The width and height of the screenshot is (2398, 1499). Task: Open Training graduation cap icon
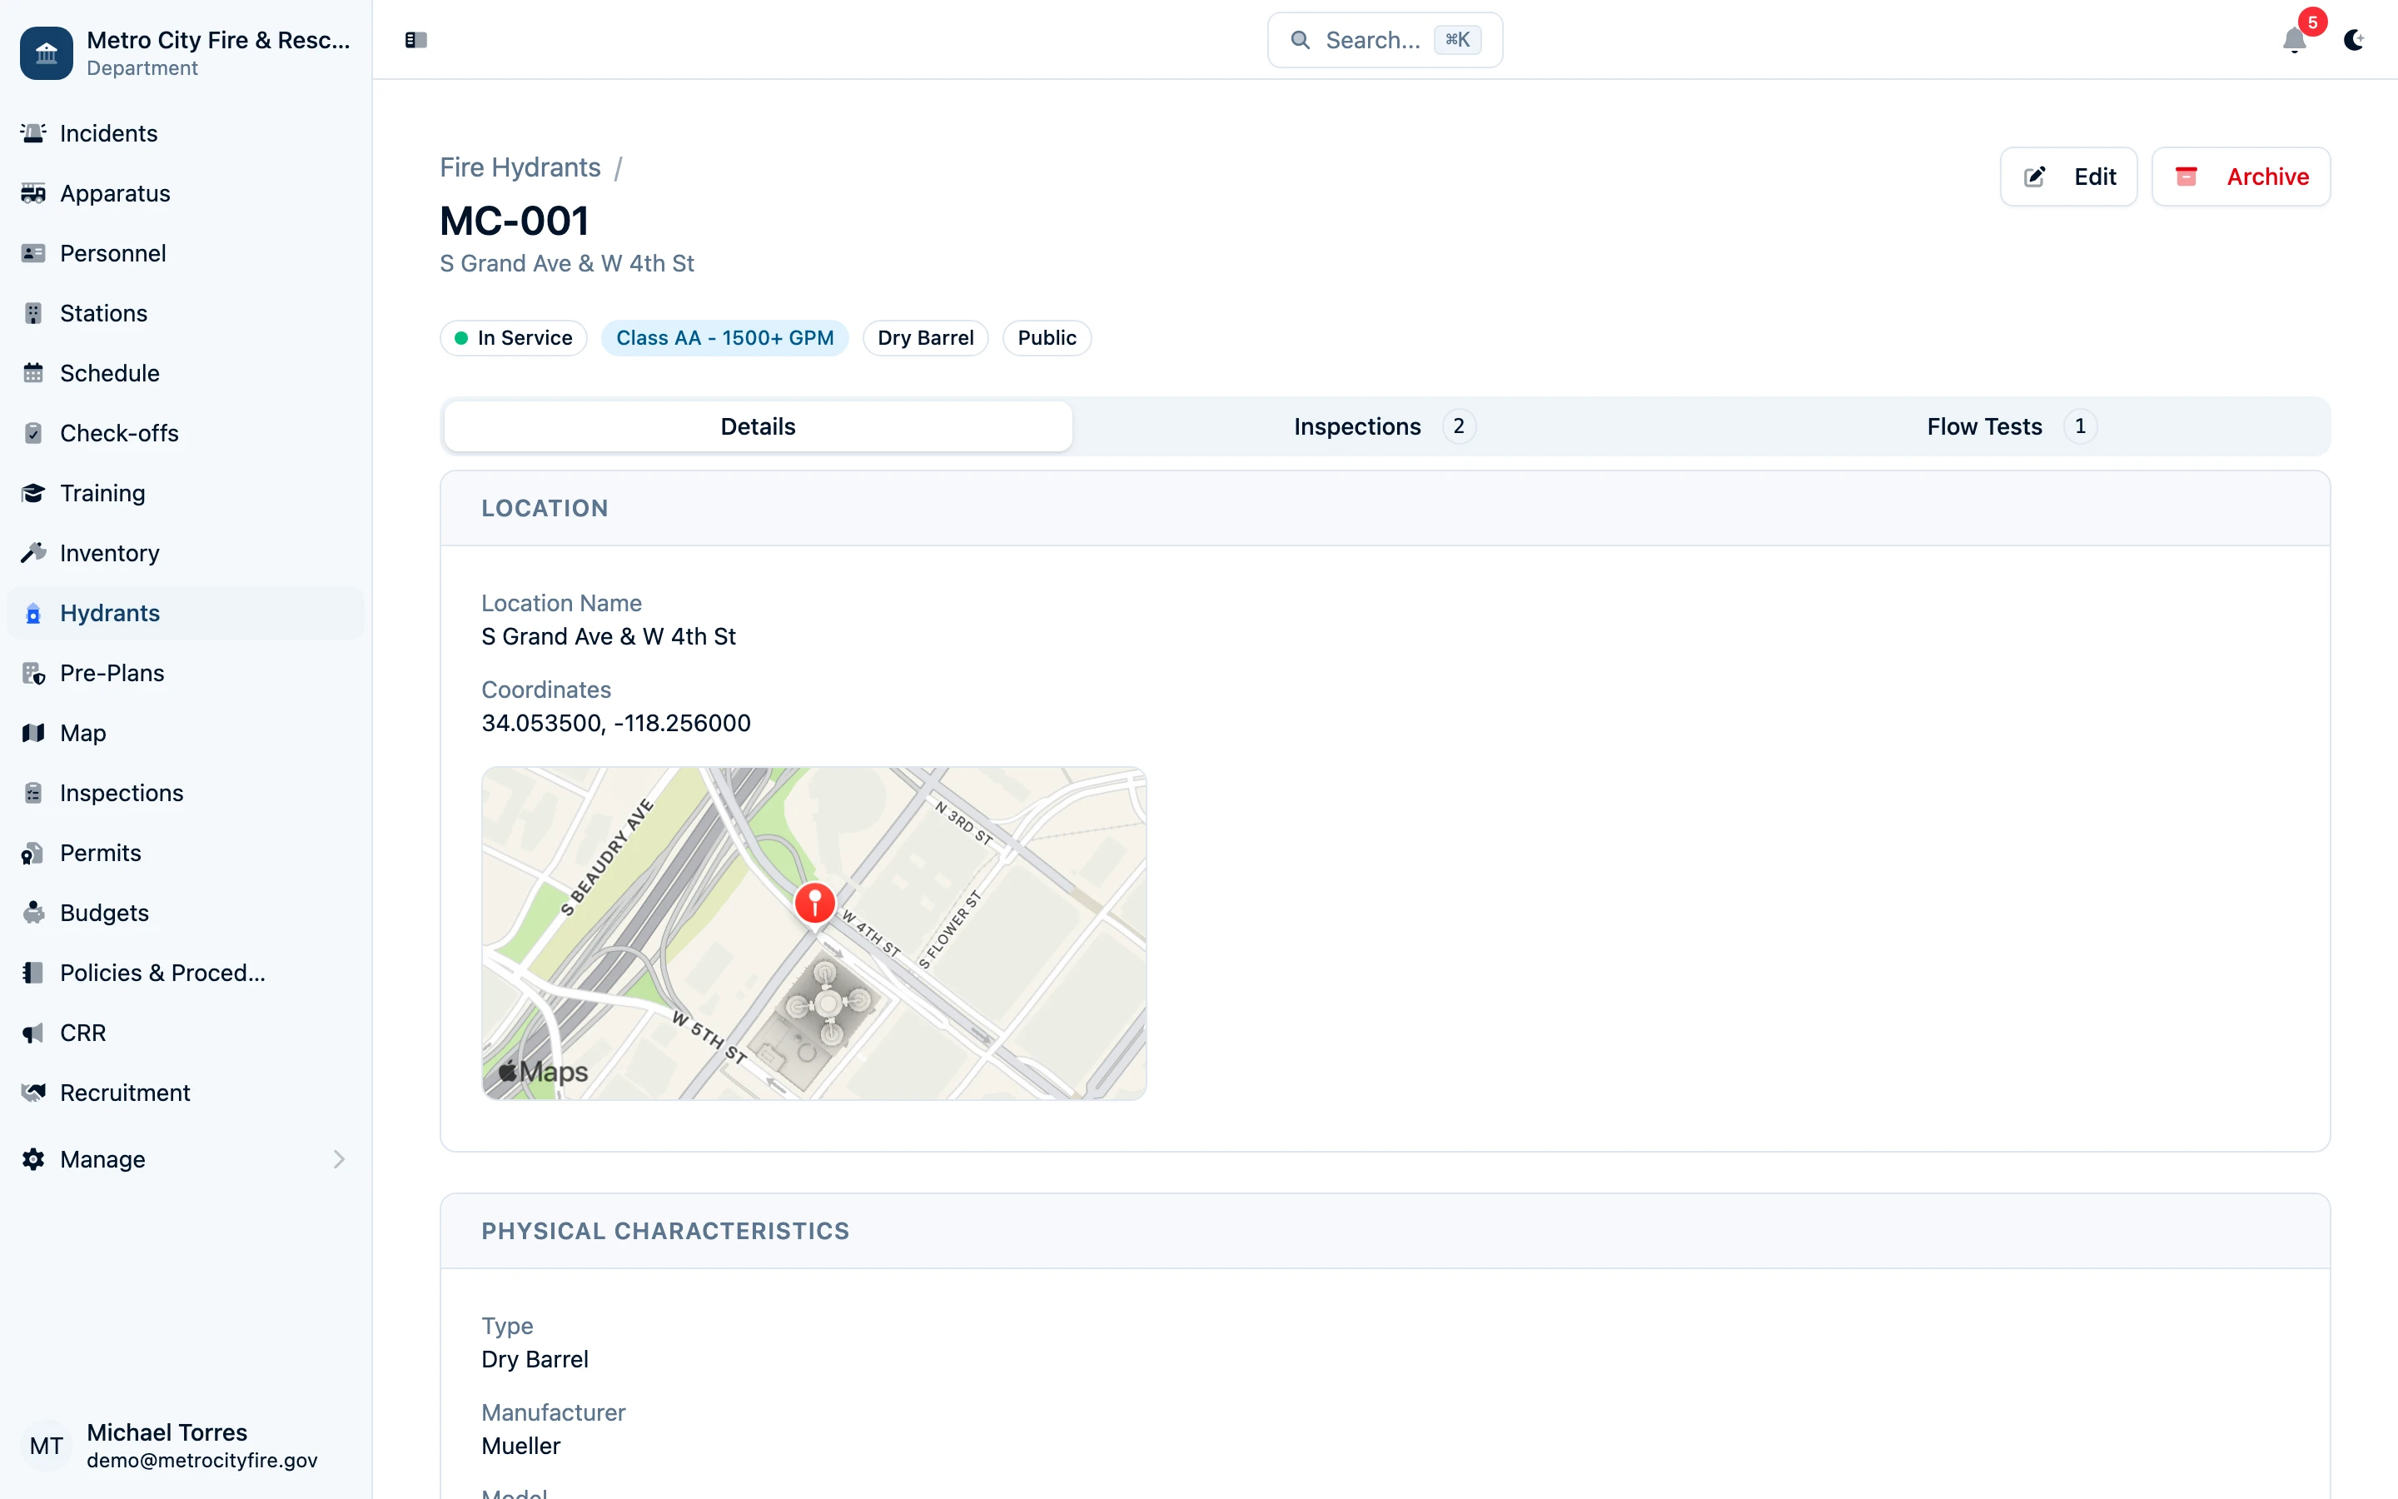click(x=33, y=494)
